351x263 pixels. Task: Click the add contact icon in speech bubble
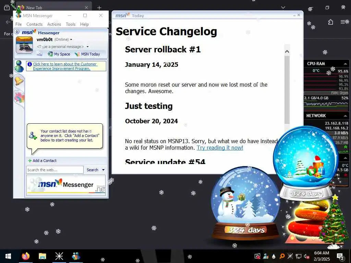tap(33, 136)
